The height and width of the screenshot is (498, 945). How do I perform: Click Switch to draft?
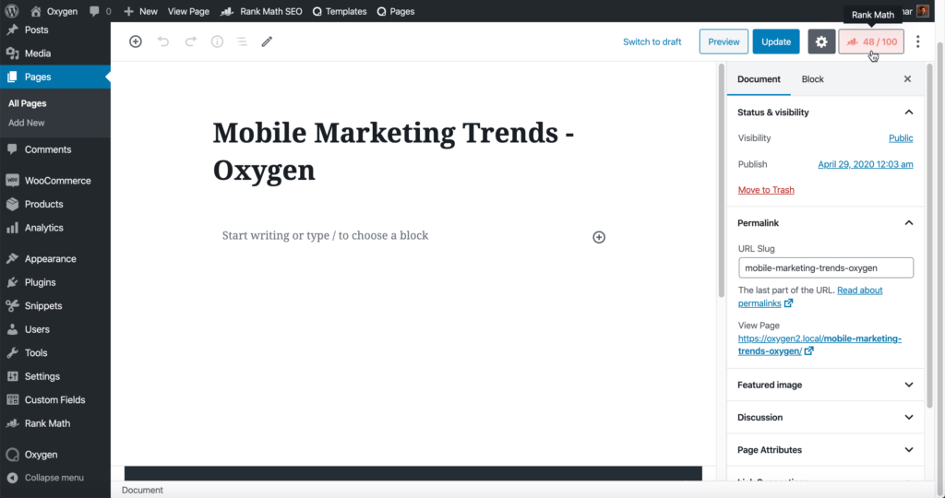[x=652, y=41]
